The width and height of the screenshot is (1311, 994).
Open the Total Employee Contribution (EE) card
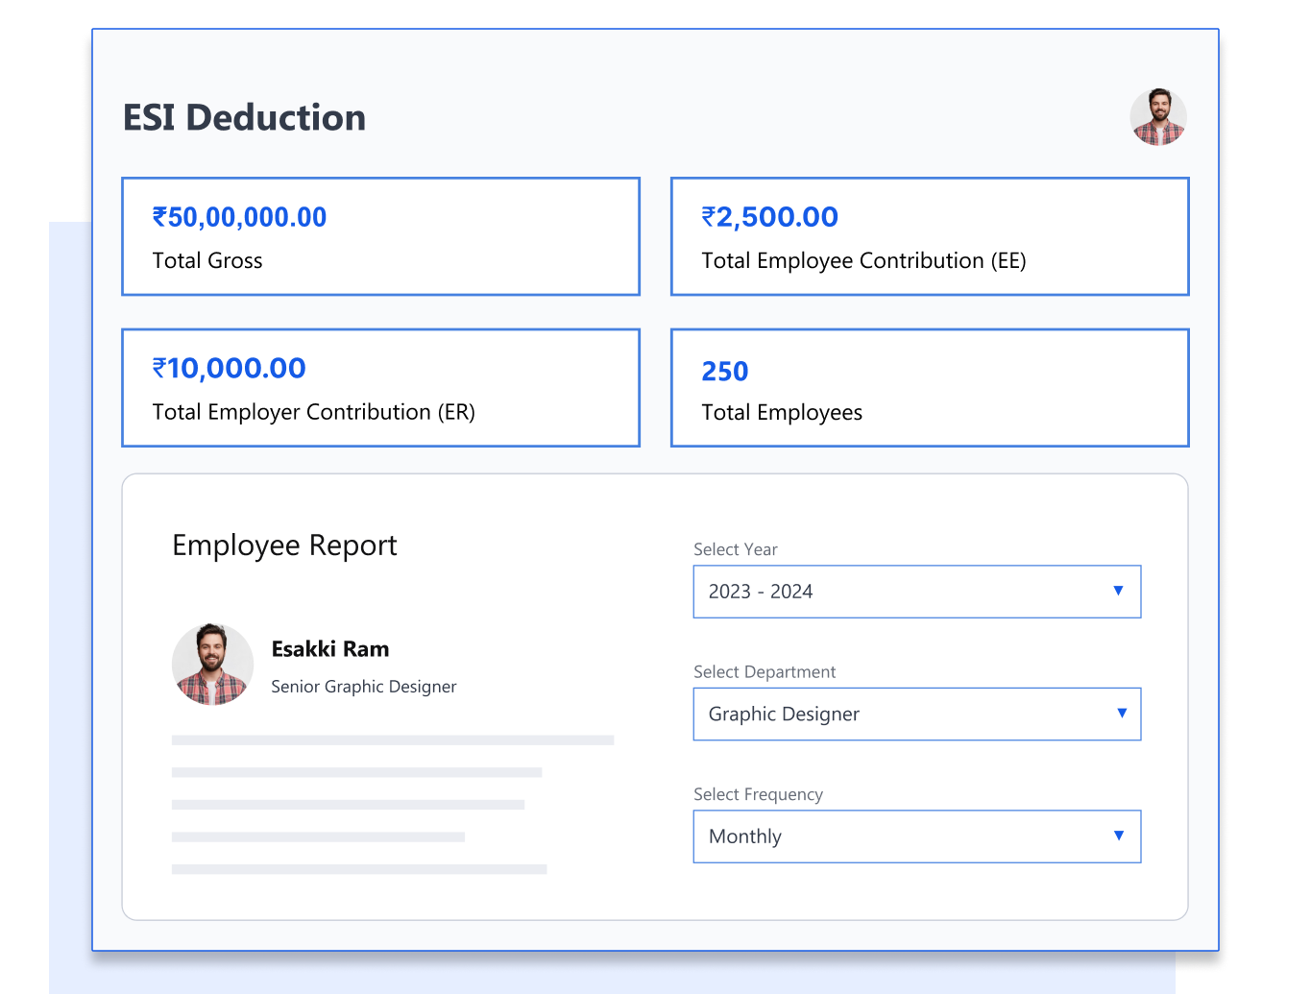[x=929, y=236]
